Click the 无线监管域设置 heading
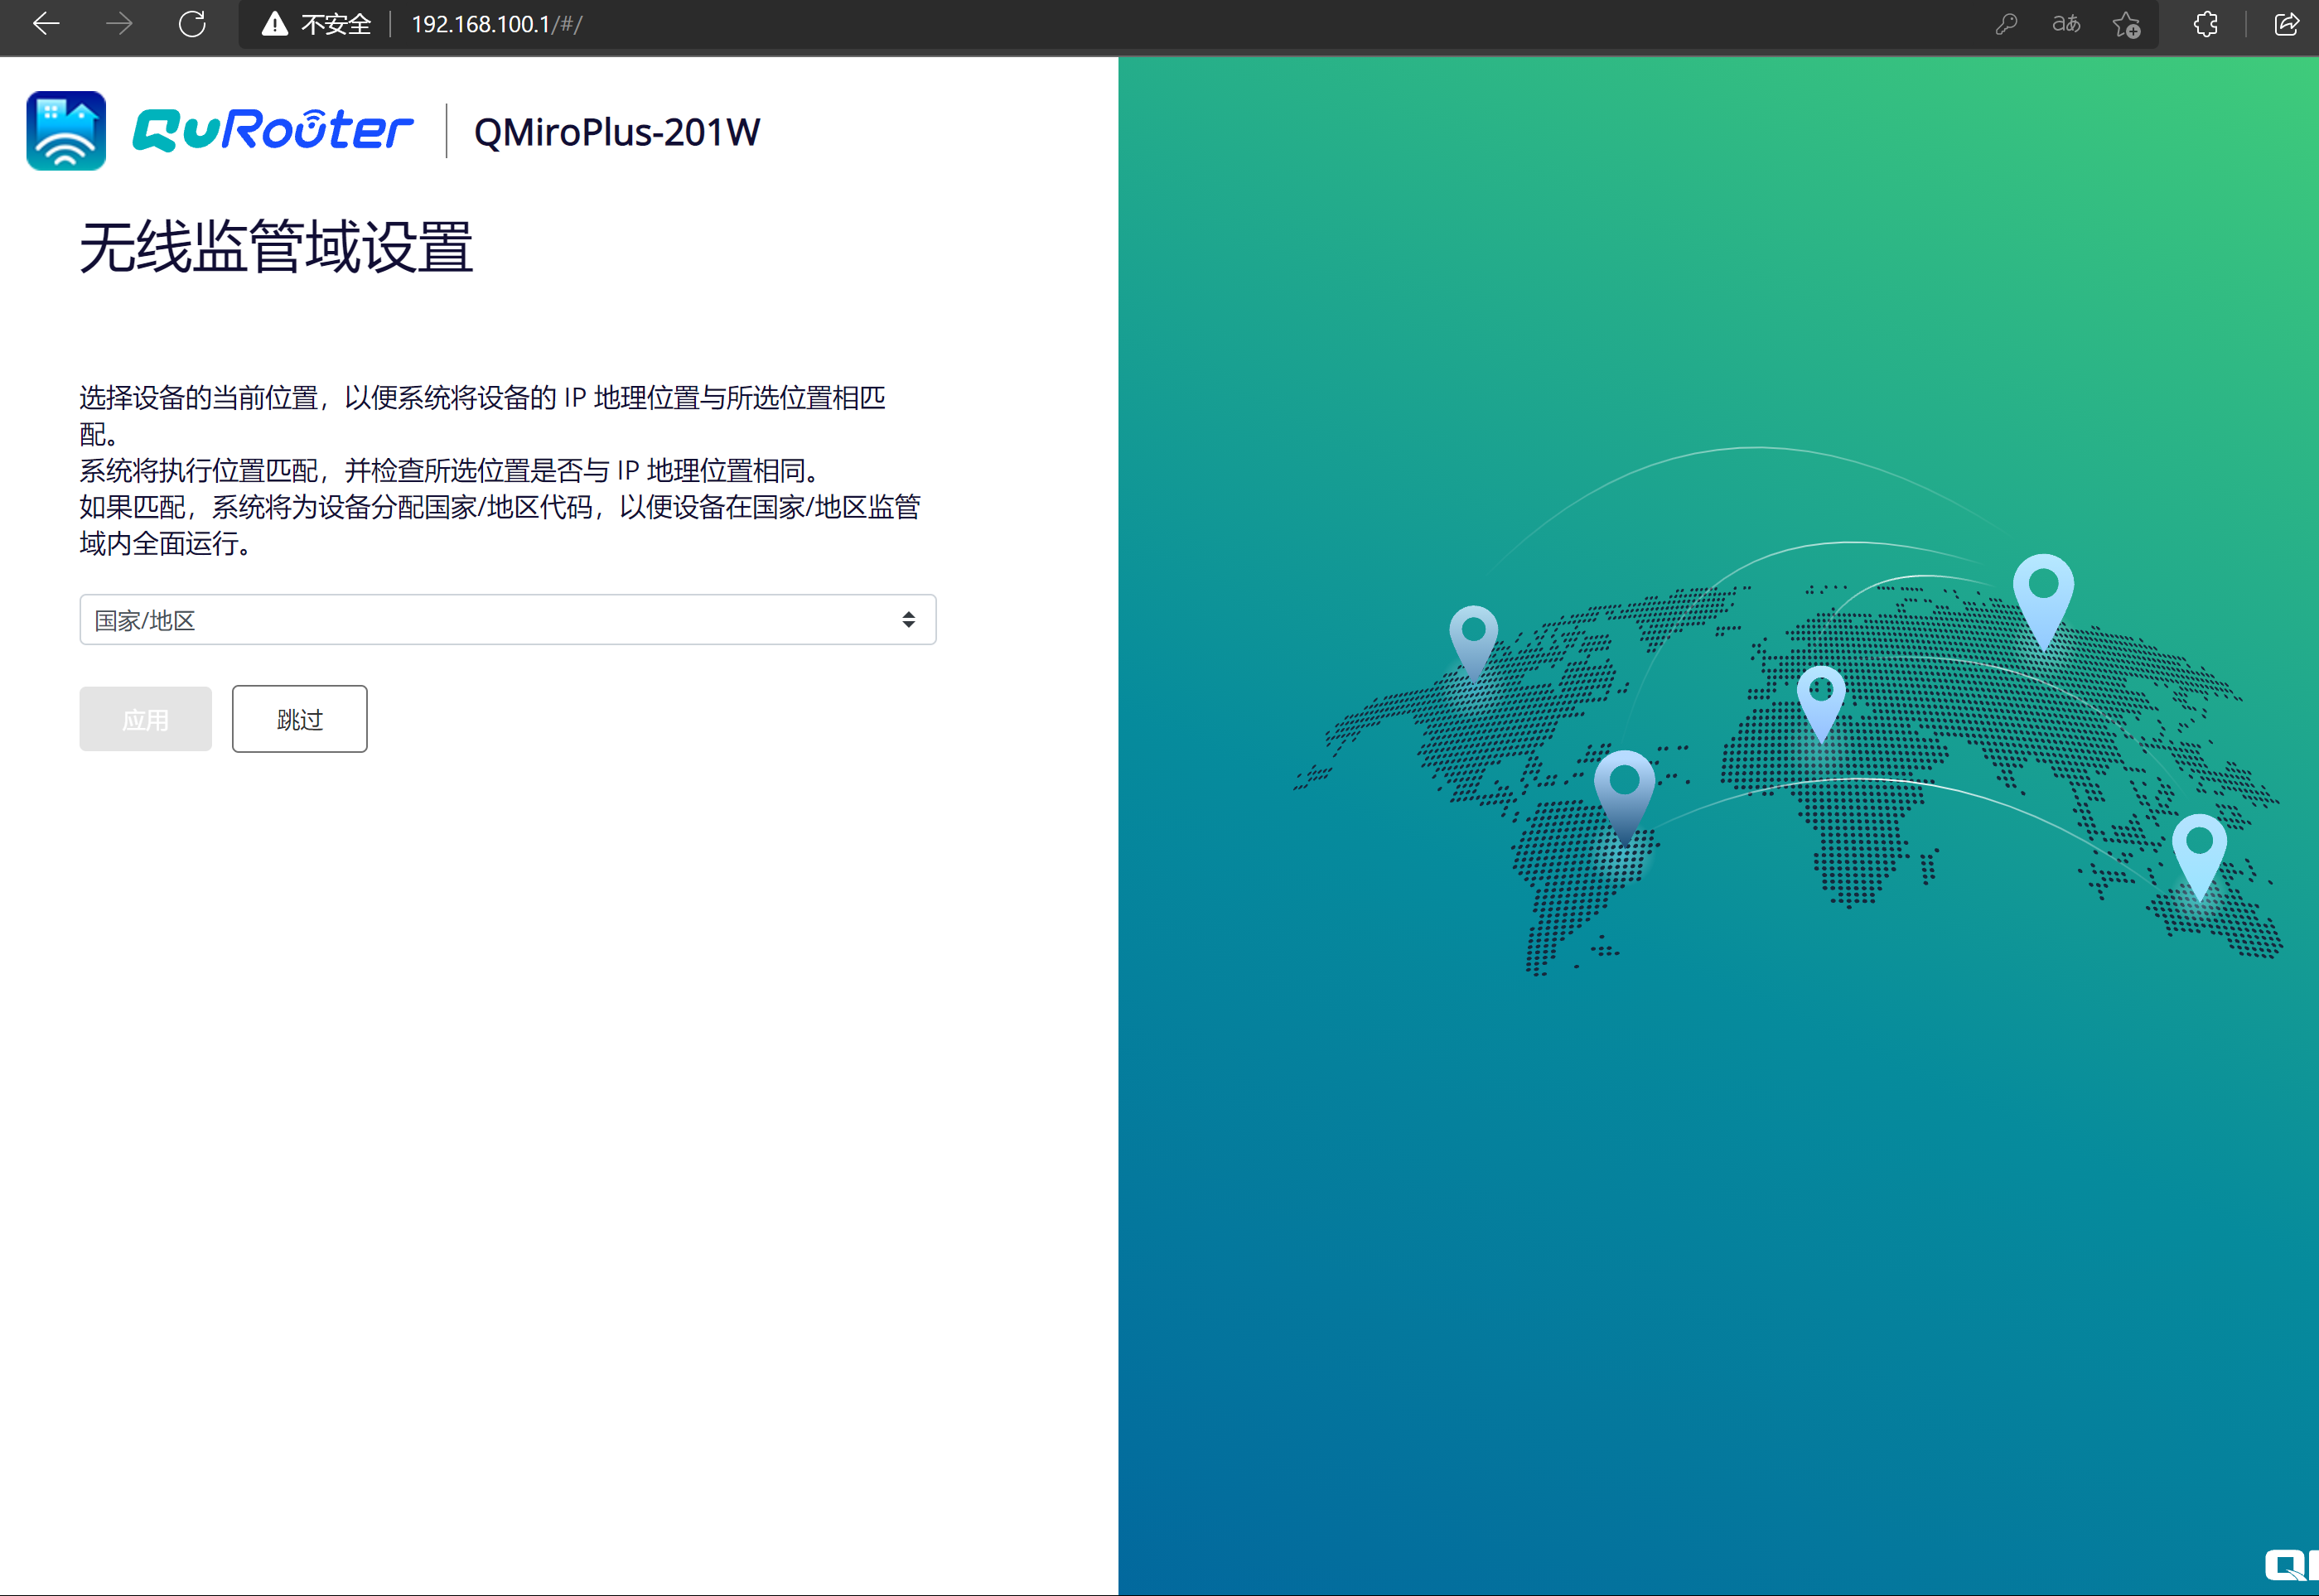The height and width of the screenshot is (1596, 2319). tap(276, 246)
